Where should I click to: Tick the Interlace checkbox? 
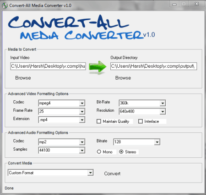[141, 121]
